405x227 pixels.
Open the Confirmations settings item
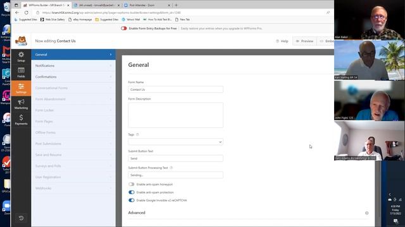click(x=73, y=77)
